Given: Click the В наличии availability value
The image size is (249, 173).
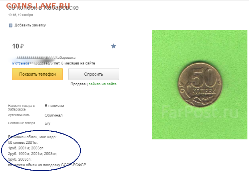Looking at the screenshot, I should (x=54, y=106).
